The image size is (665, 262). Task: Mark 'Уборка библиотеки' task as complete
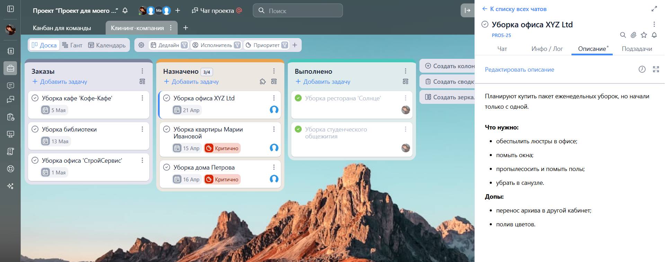(x=35, y=129)
